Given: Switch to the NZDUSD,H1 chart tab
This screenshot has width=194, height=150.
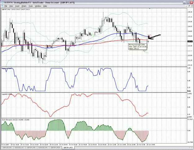Looking at the screenshot, I should point(19,148).
